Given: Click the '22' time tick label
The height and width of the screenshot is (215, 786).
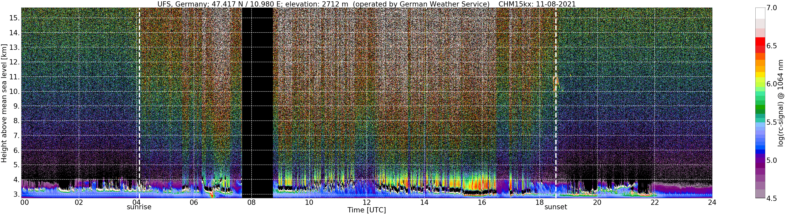Looking at the screenshot, I should pyautogui.click(x=655, y=202).
